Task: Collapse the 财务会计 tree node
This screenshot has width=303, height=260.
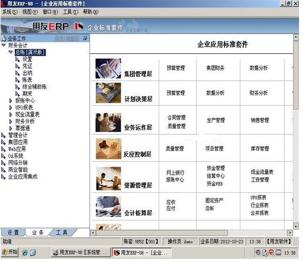Action: pos(3,45)
